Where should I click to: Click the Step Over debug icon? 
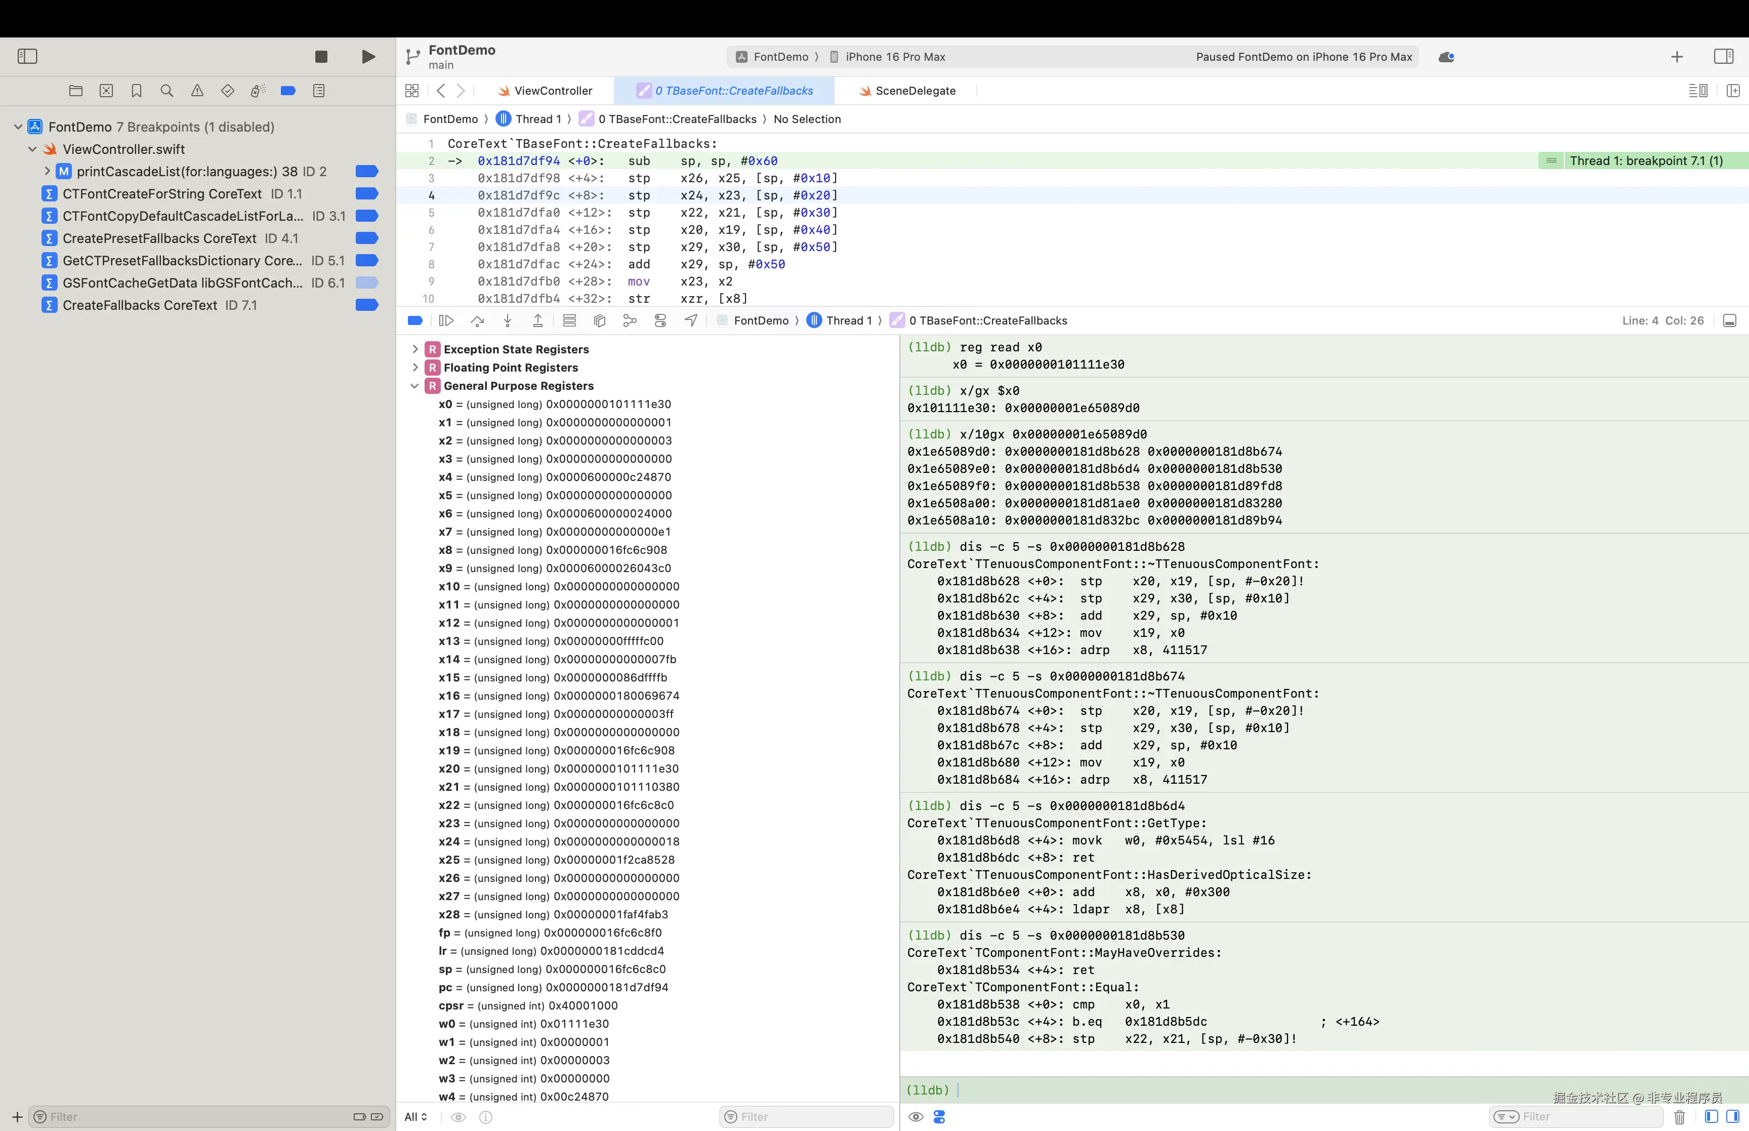[477, 321]
